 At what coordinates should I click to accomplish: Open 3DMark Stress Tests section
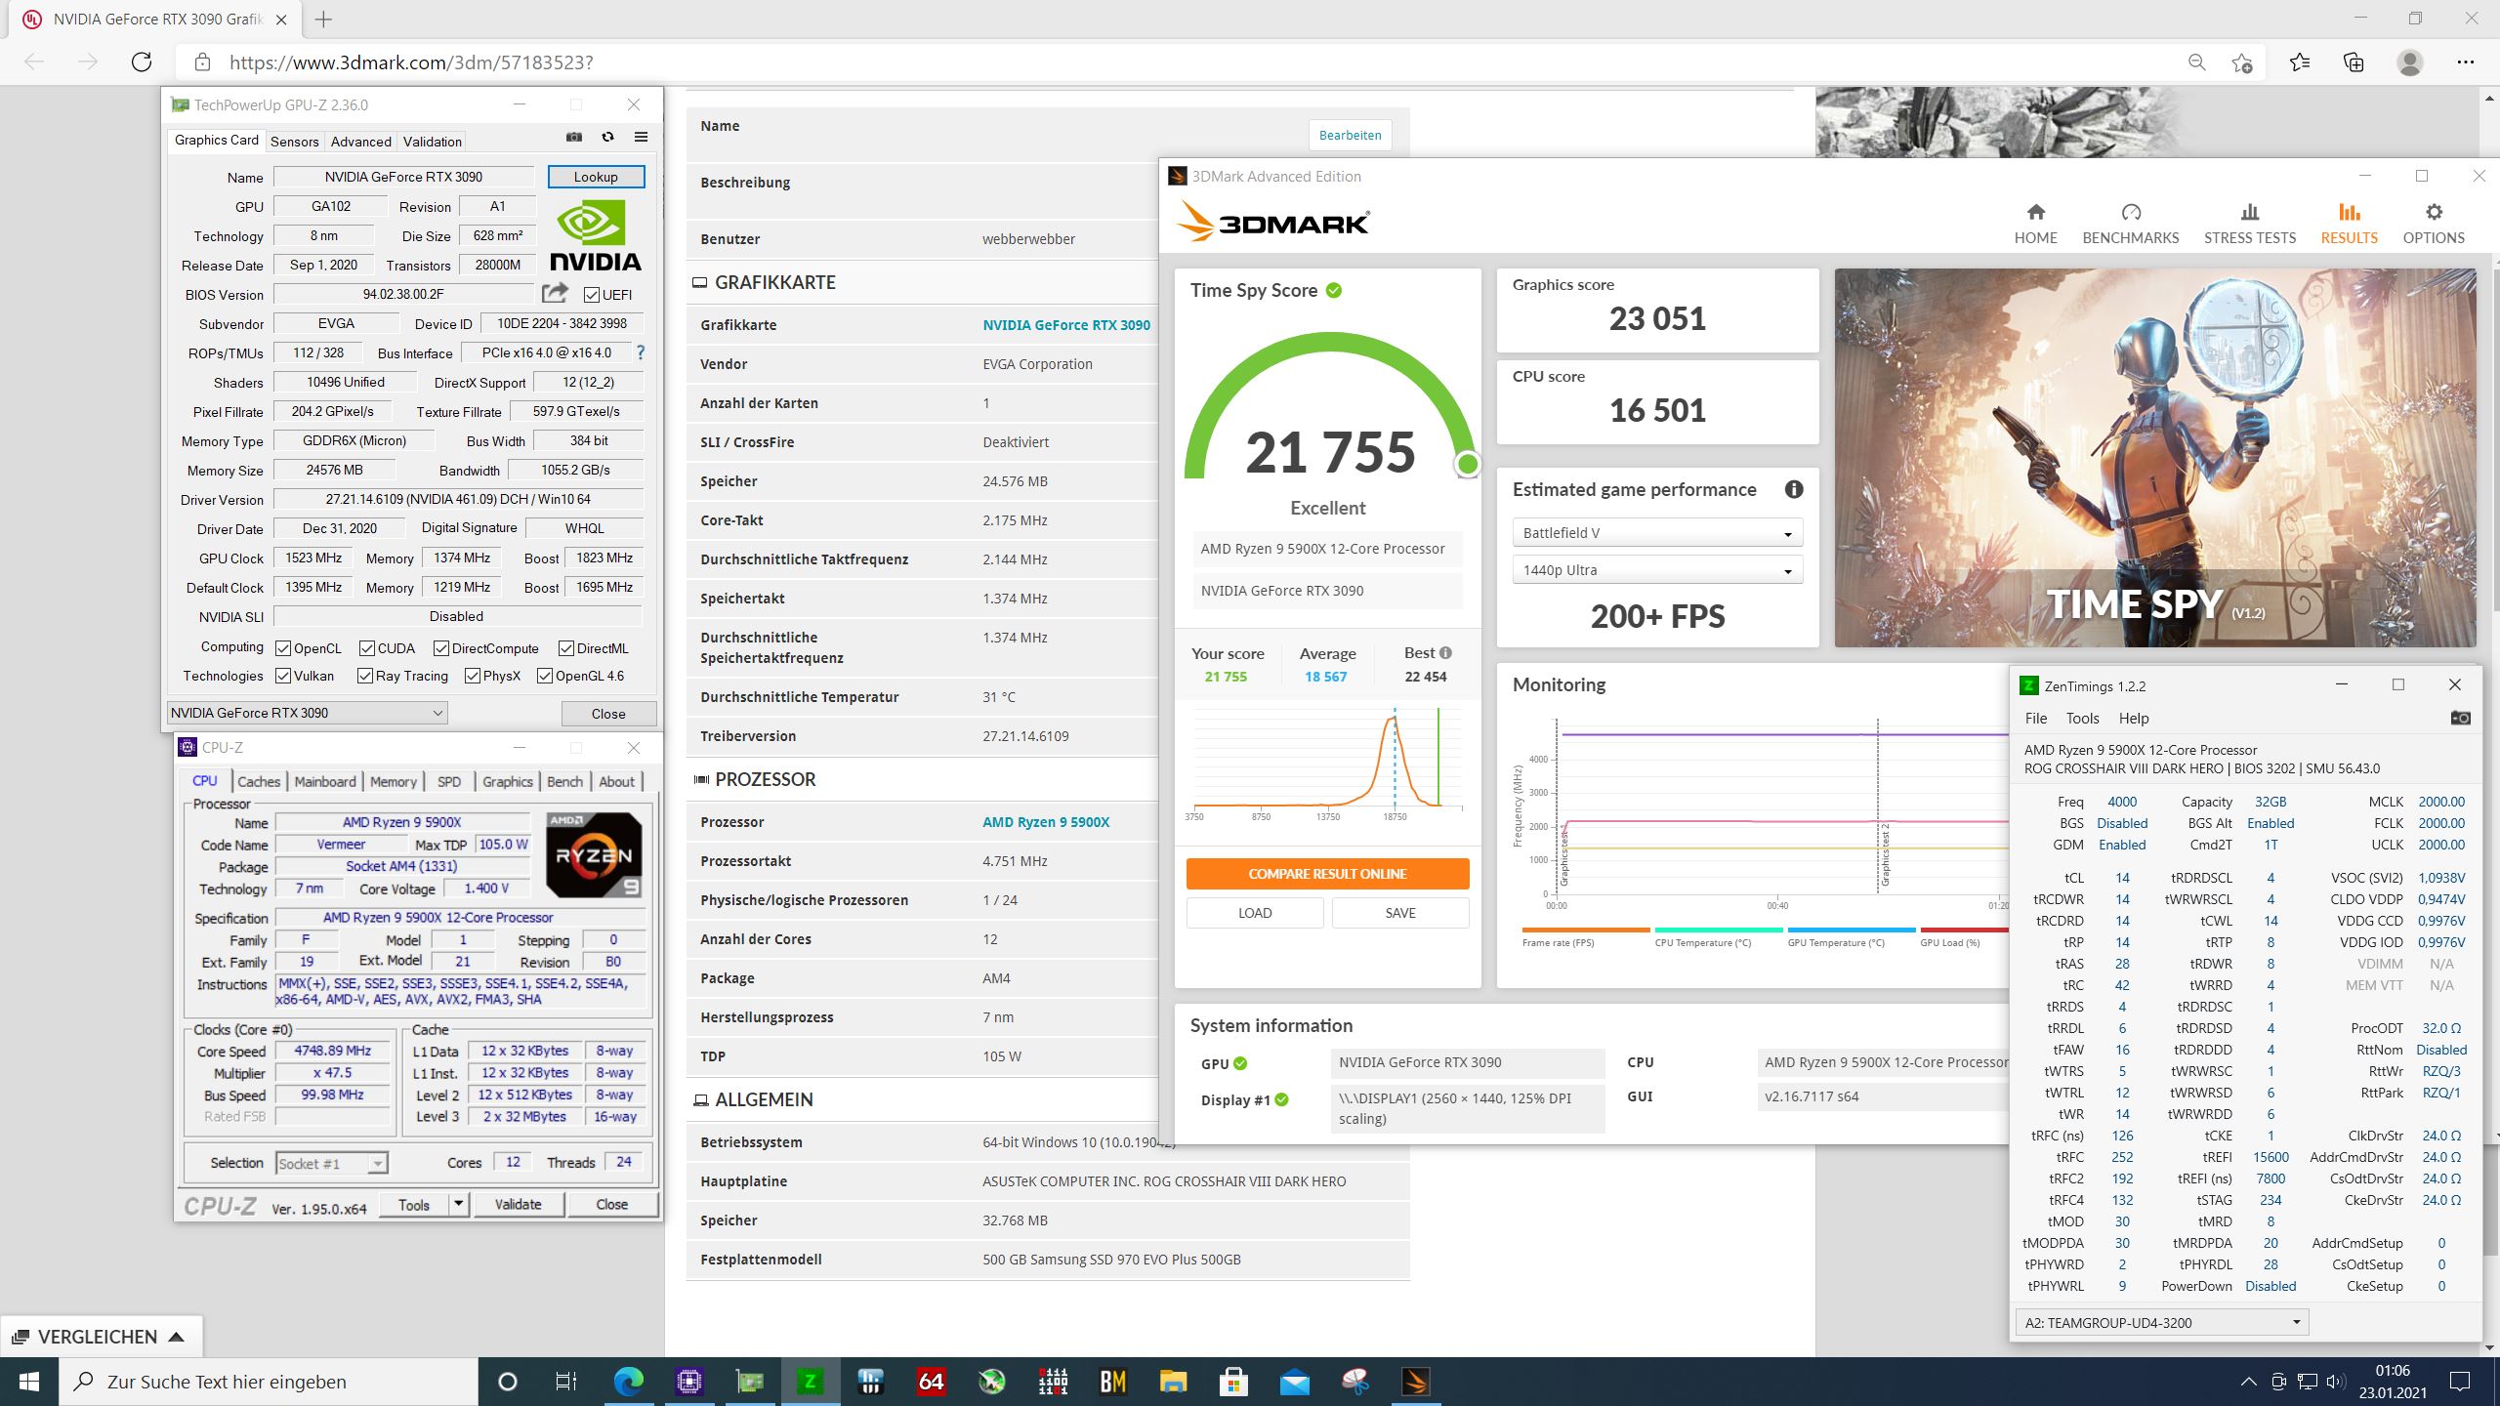[2249, 223]
